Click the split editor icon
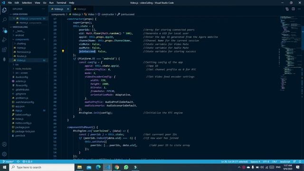304x171 pixels. coord(293,9)
